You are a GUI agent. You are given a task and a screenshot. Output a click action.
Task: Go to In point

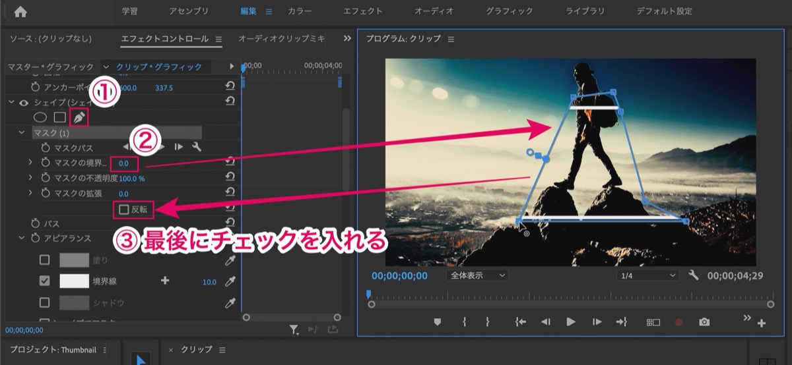(521, 322)
